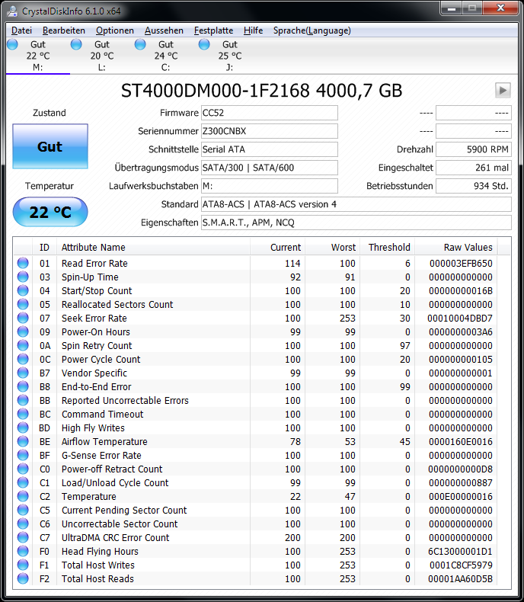Click the Attribute Name column header

(153, 247)
